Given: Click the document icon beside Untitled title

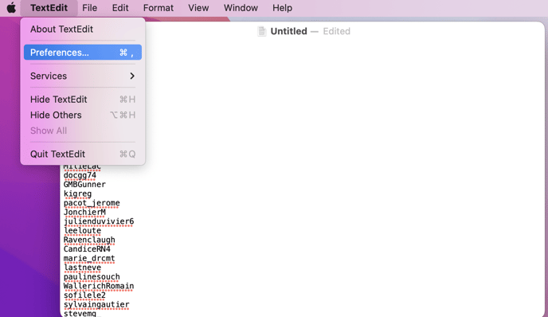Looking at the screenshot, I should [261, 31].
